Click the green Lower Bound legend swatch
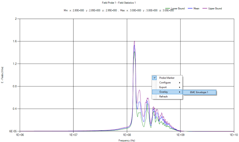The image size is (239, 142). click(168, 8)
